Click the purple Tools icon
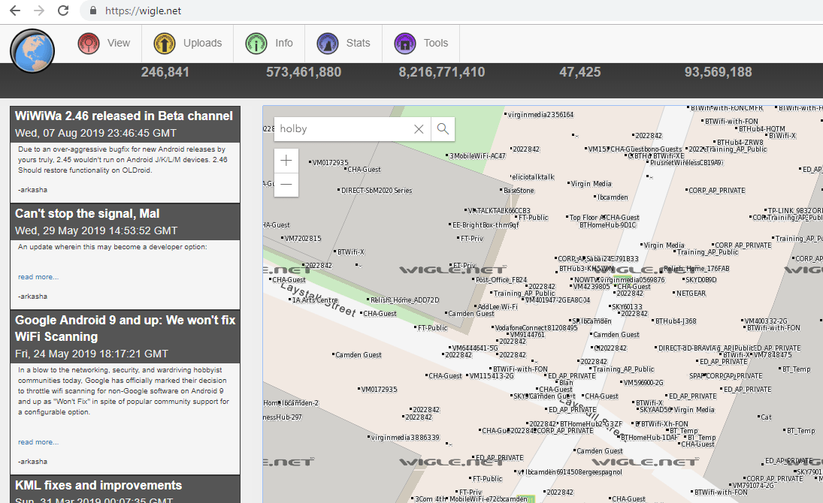 pyautogui.click(x=405, y=44)
